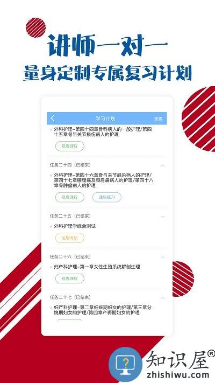The height and width of the screenshot is (383, 215).
Task: Collapse the 任务二十七 section chevron
Action: (x=163, y=298)
